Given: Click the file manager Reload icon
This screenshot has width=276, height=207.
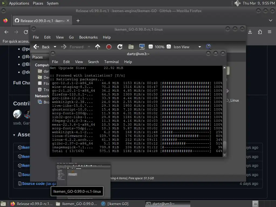Looking at the screenshot, I should point(120,47).
